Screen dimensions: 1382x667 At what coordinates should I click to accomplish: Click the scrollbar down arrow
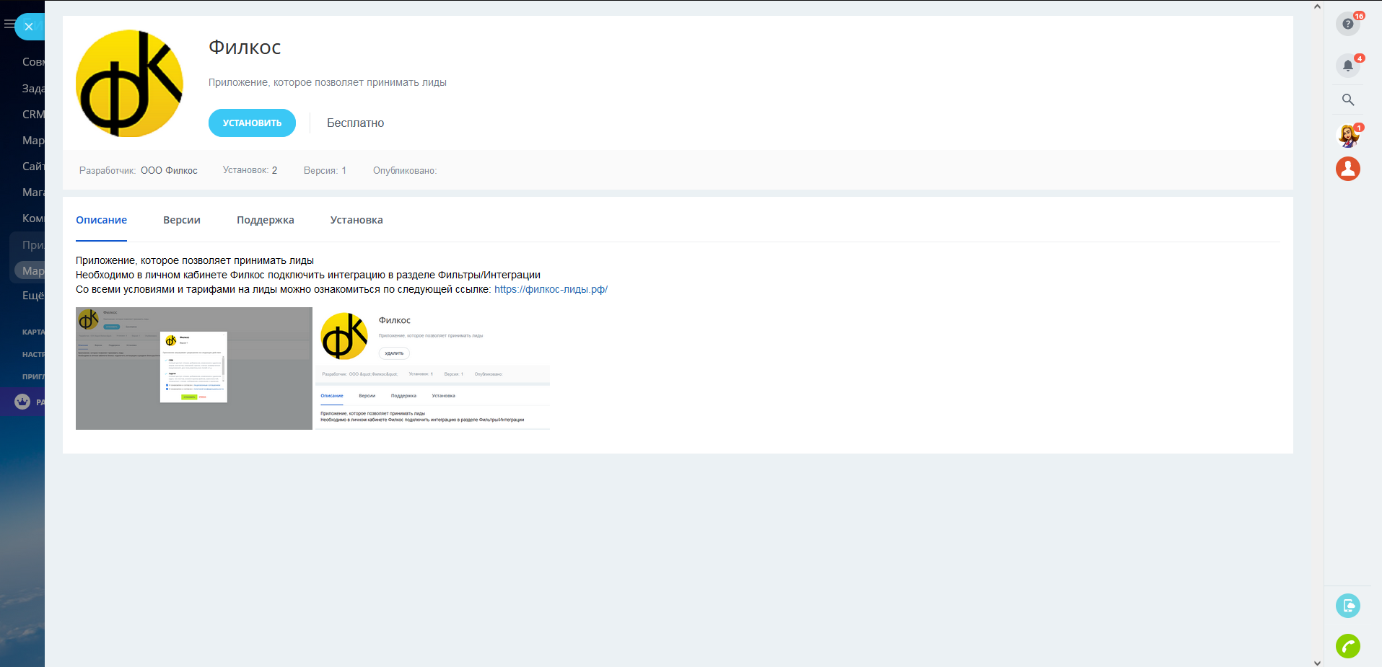click(1317, 662)
